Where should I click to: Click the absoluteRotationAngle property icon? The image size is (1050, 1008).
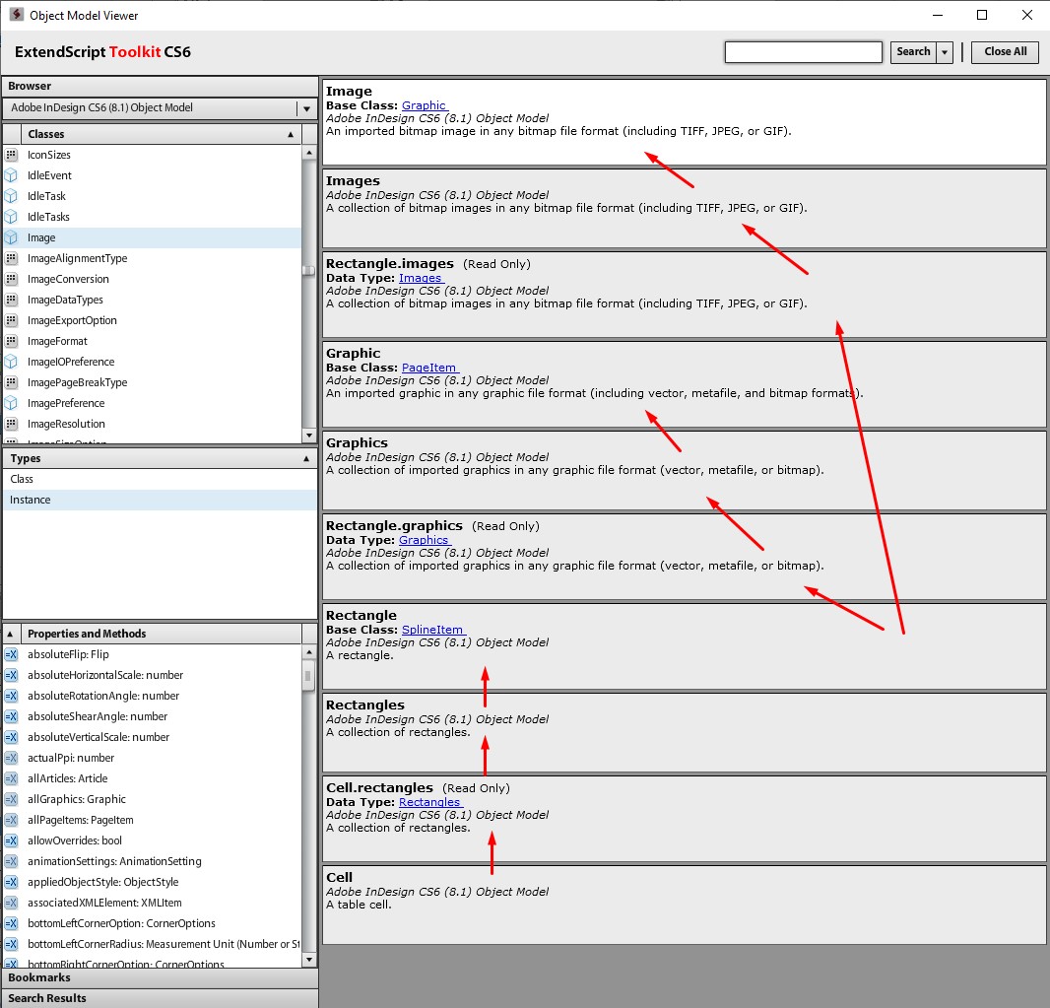point(11,696)
